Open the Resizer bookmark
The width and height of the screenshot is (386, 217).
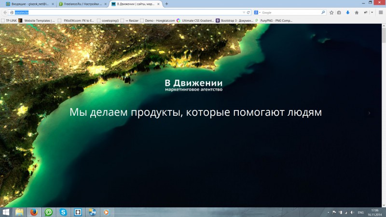tap(129, 21)
